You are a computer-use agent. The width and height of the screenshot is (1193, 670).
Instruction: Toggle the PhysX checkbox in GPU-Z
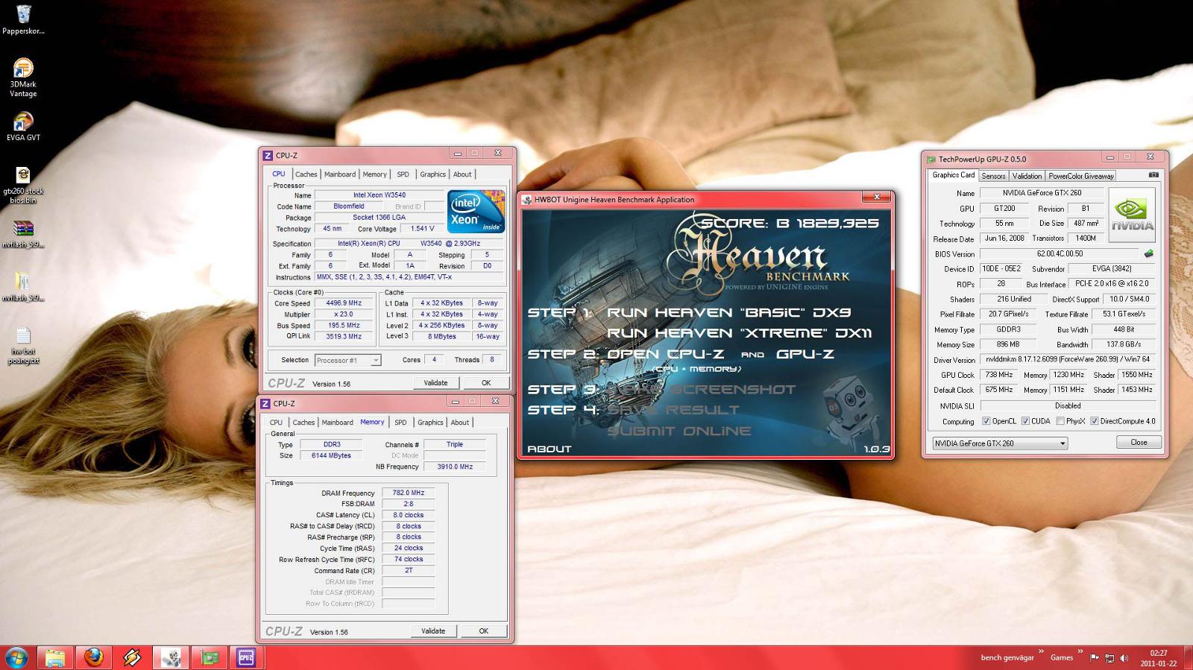(x=1060, y=421)
